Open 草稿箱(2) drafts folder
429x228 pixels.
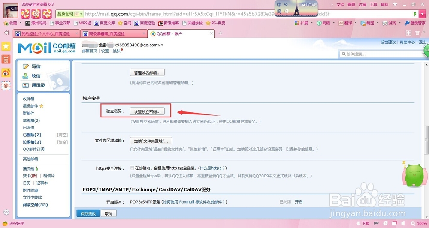click(x=31, y=120)
